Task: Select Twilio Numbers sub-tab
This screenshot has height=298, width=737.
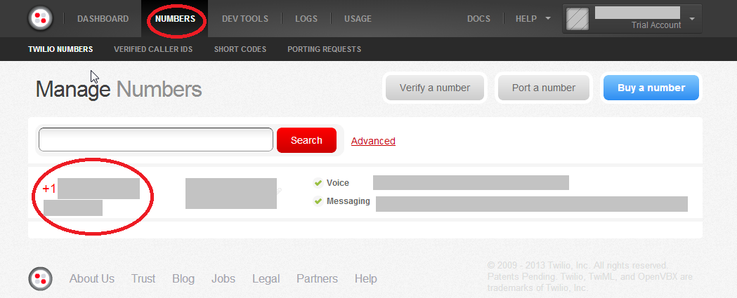Action: [x=60, y=49]
